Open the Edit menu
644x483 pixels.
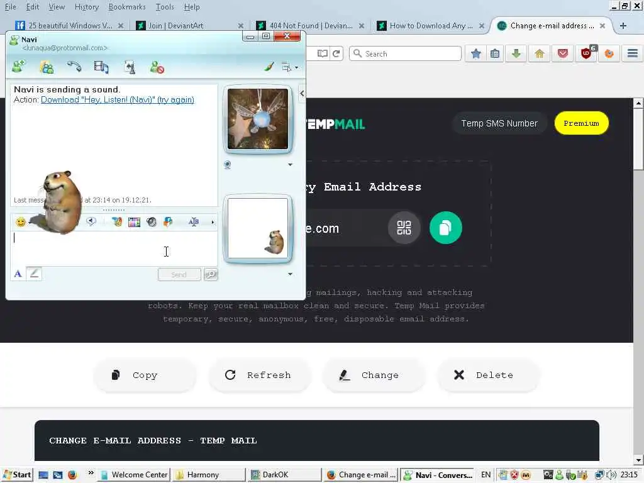pyautogui.click(x=33, y=7)
